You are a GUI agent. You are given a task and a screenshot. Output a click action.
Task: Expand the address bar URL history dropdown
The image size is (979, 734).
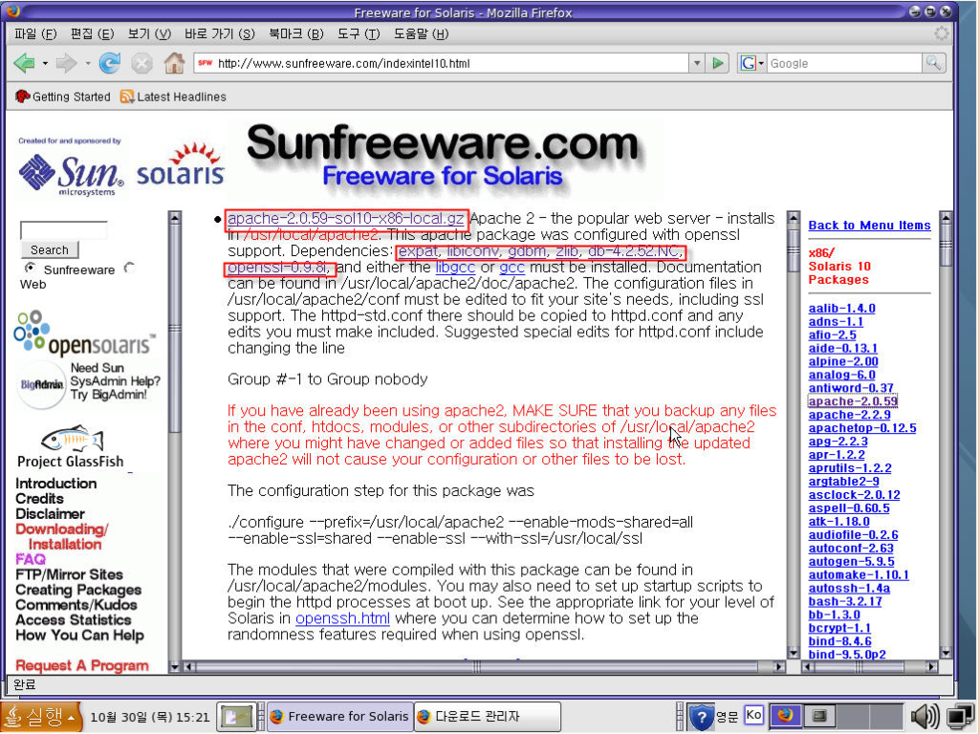pyautogui.click(x=697, y=63)
